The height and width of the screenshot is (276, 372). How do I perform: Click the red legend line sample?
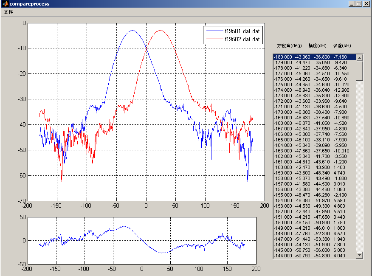point(215,39)
